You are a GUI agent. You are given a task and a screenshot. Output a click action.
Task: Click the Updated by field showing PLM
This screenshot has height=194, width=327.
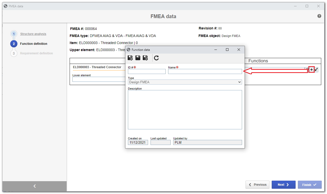click(208, 142)
